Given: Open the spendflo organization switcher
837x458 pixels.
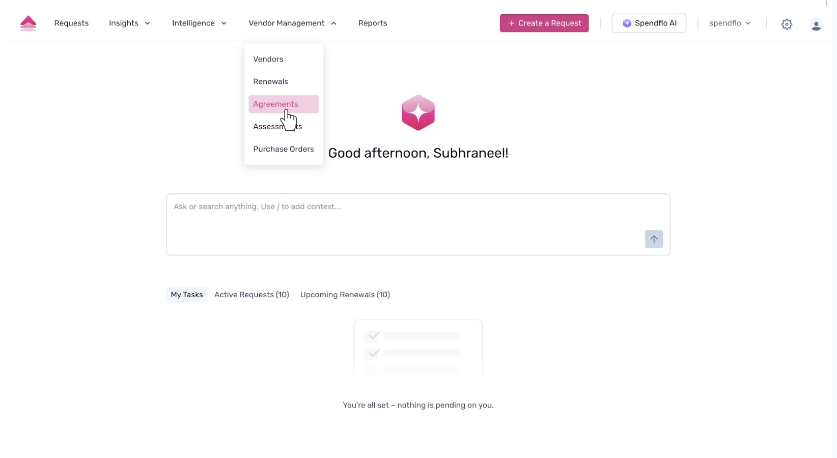Looking at the screenshot, I should 730,23.
